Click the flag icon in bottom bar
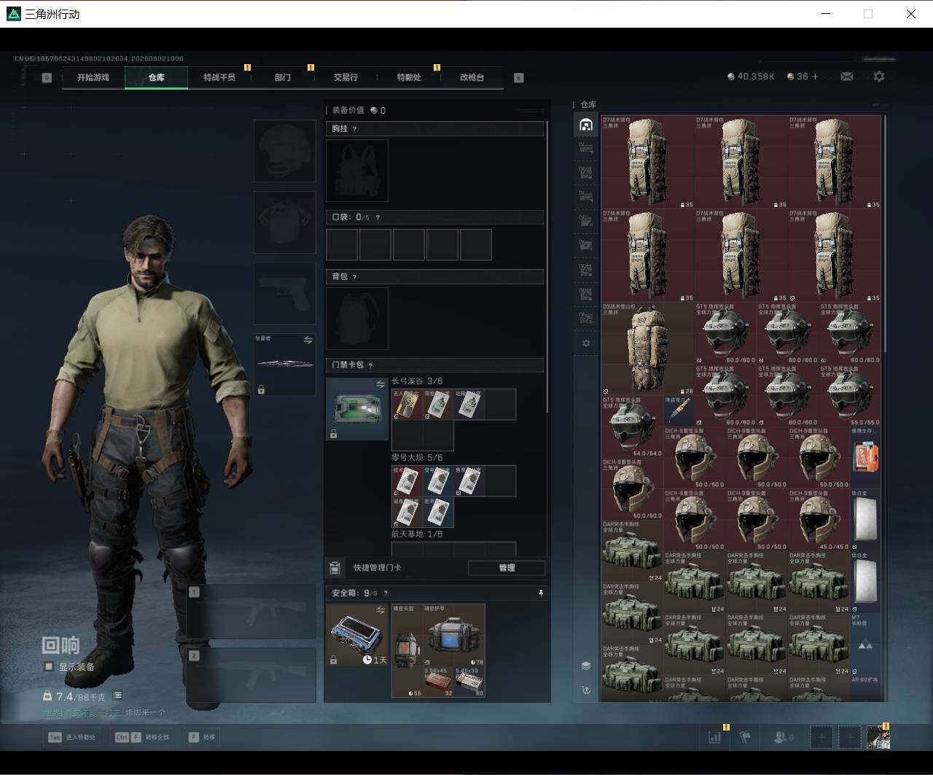Image resolution: width=933 pixels, height=775 pixels. pos(745,737)
